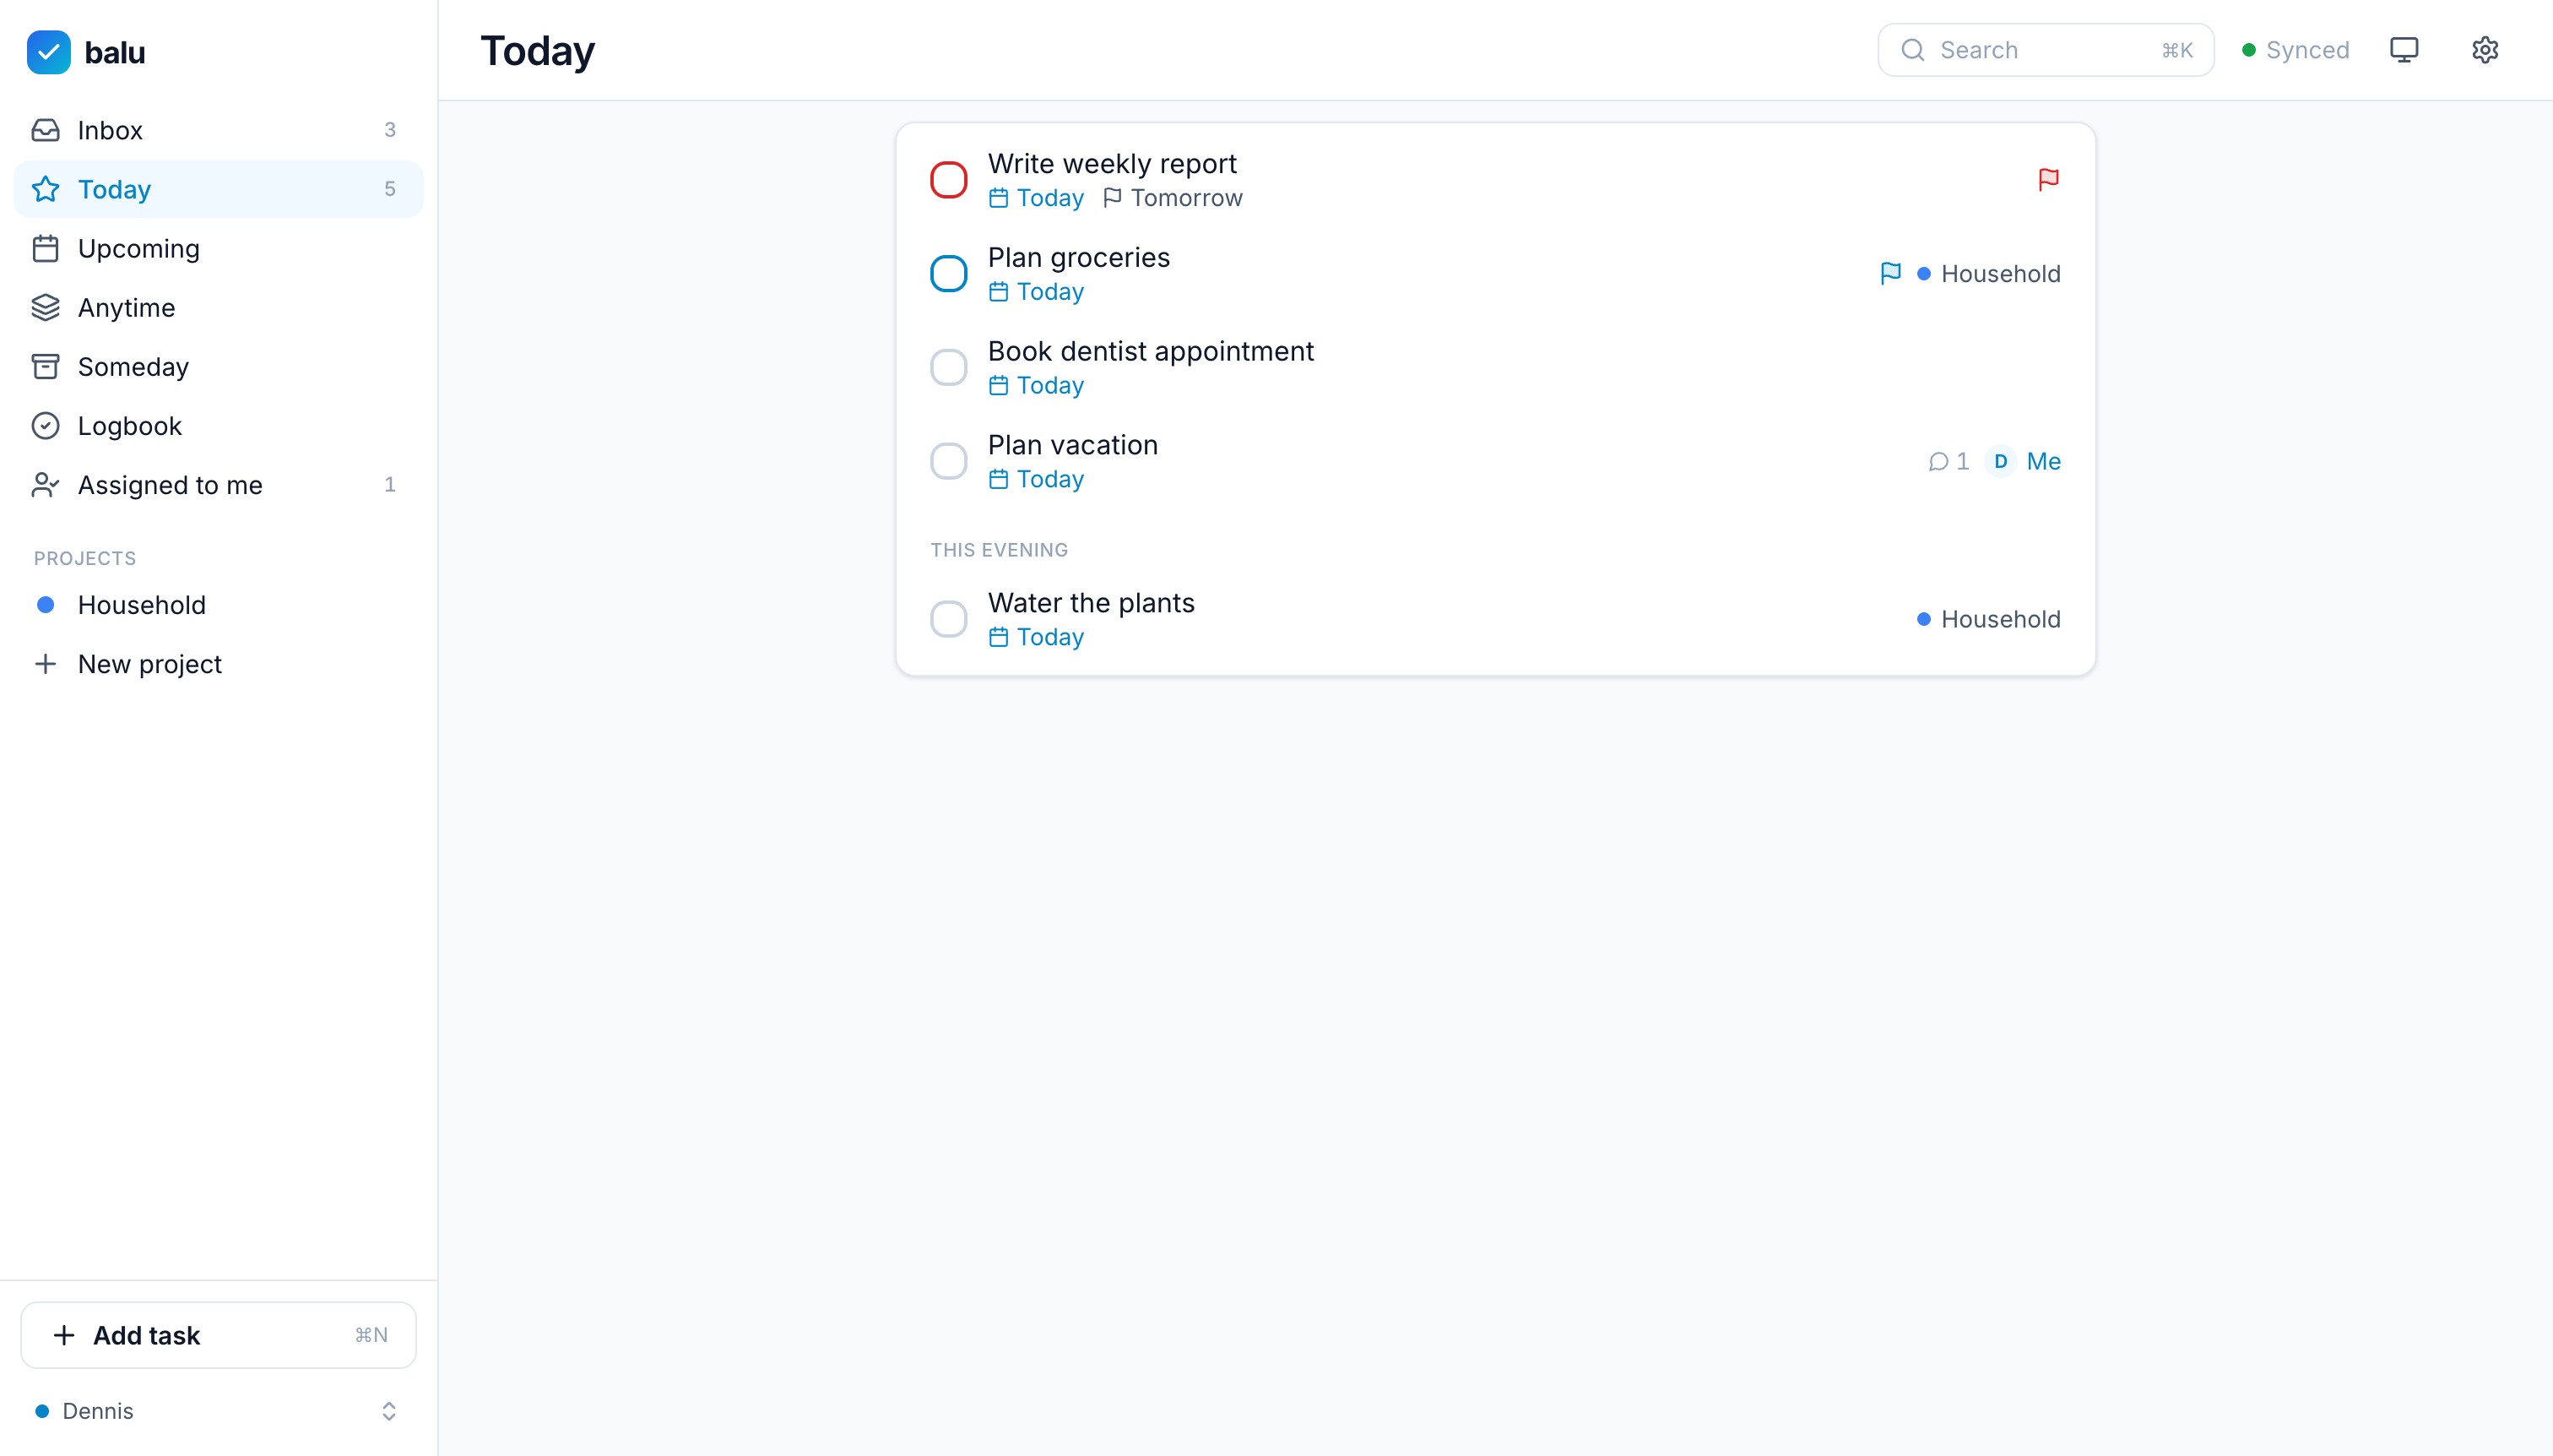Click the Synced status indicator
This screenshot has height=1456, width=2553.
pos(2296,50)
